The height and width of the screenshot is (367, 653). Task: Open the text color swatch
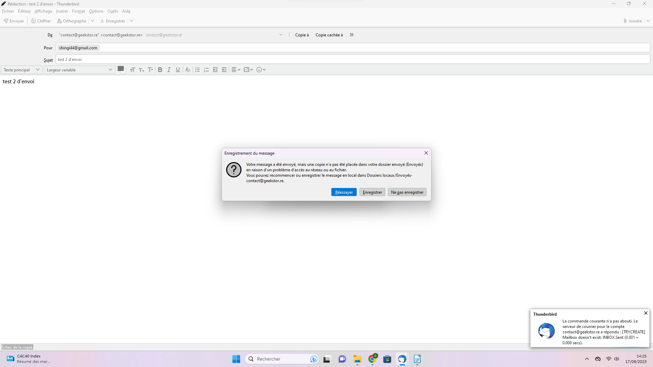[x=121, y=69]
